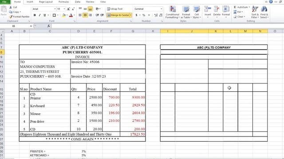
Task: Open Cell Styles gallery
Action: [x=197, y=12]
